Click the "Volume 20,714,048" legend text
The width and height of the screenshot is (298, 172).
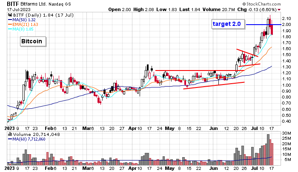(36, 135)
